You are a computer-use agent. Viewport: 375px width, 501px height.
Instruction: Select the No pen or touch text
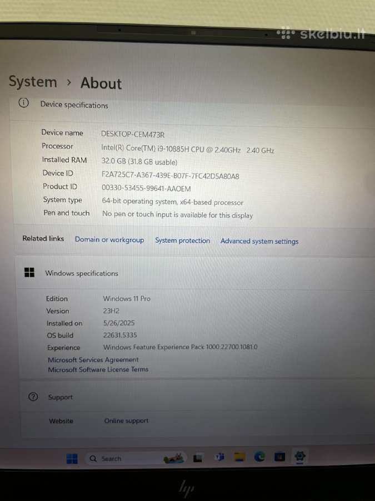point(178,215)
